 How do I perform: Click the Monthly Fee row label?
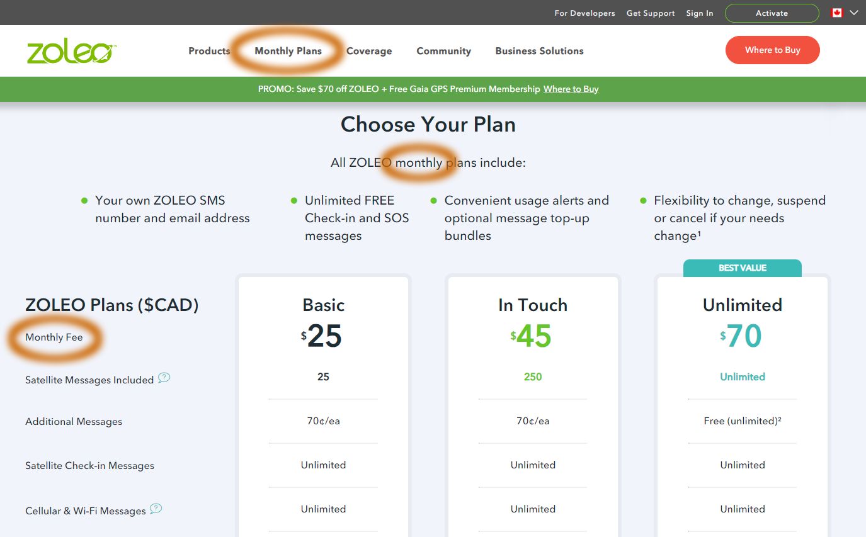[54, 337]
